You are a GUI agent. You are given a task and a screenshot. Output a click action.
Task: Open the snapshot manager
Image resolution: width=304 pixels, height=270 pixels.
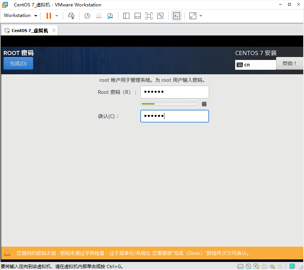[110, 16]
